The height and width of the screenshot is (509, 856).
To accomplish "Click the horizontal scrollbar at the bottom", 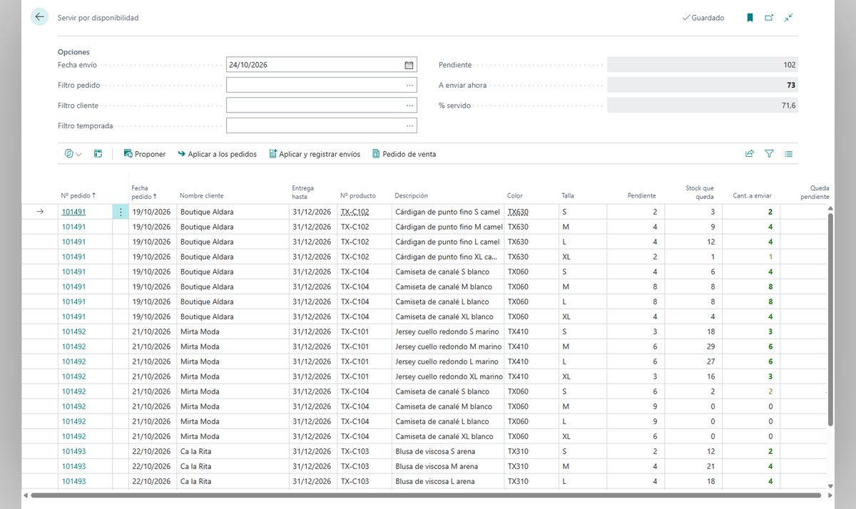I will coord(424,495).
